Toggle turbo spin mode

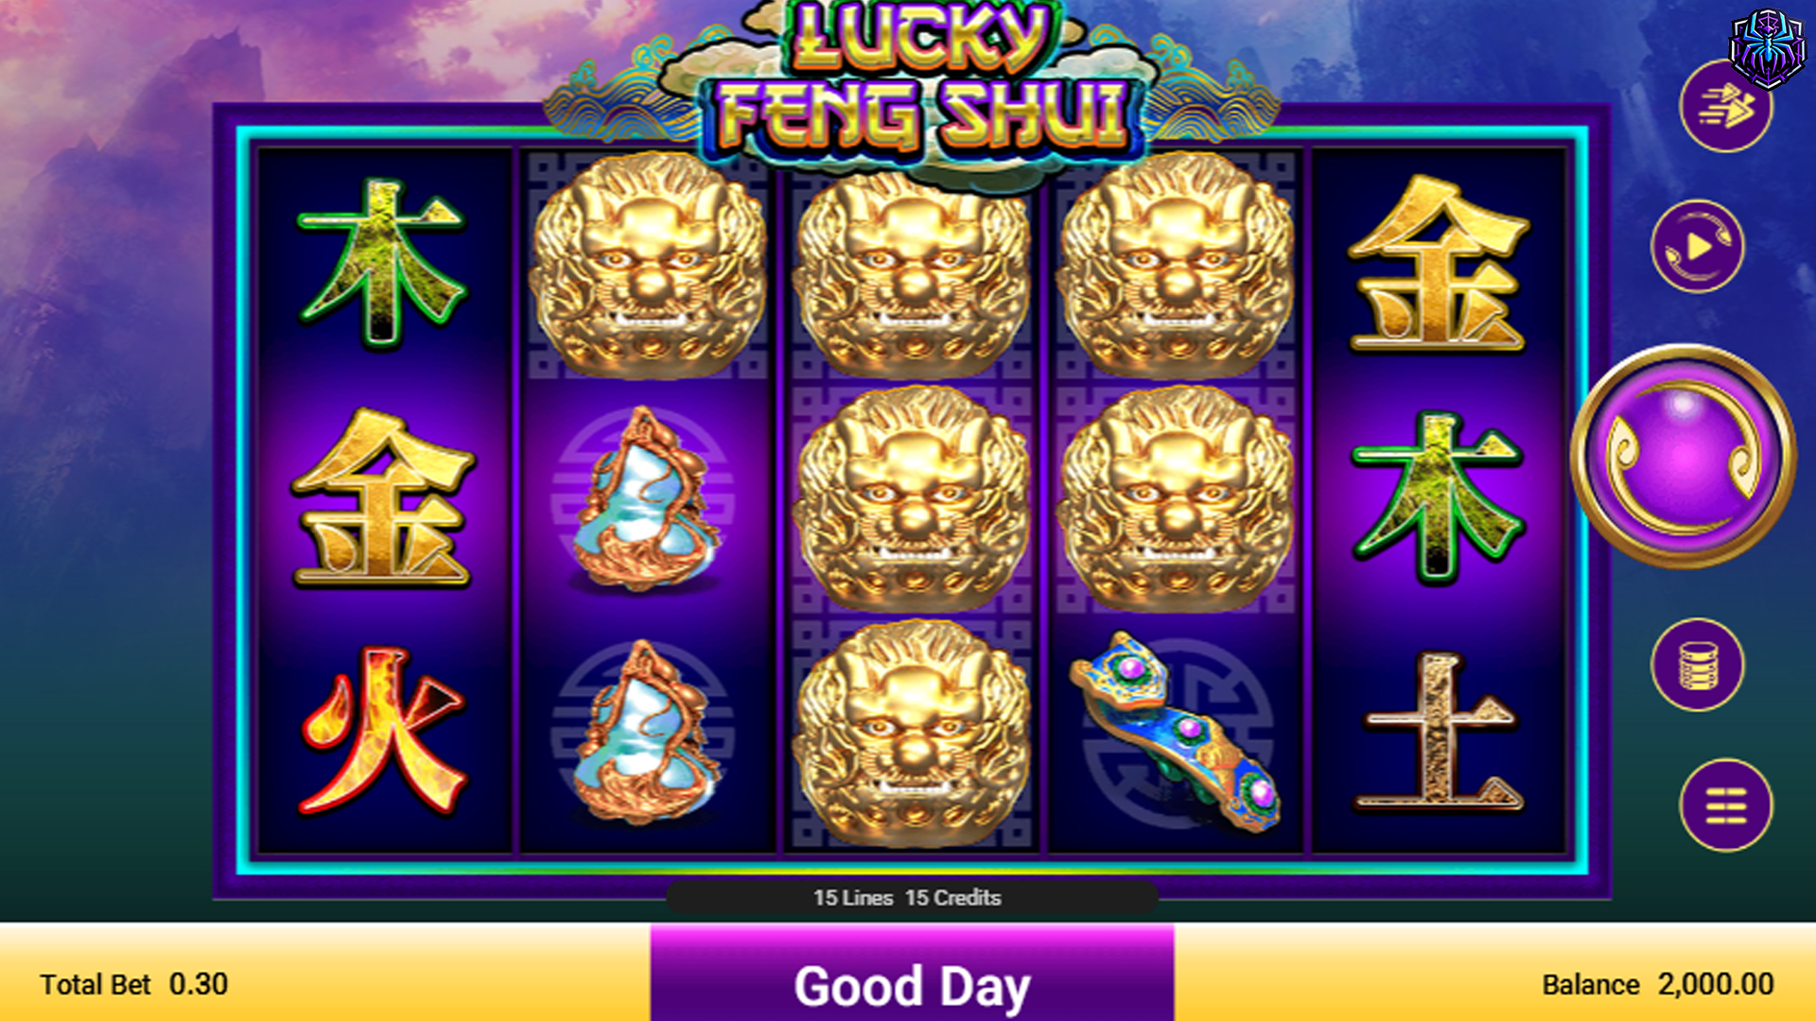(1725, 106)
